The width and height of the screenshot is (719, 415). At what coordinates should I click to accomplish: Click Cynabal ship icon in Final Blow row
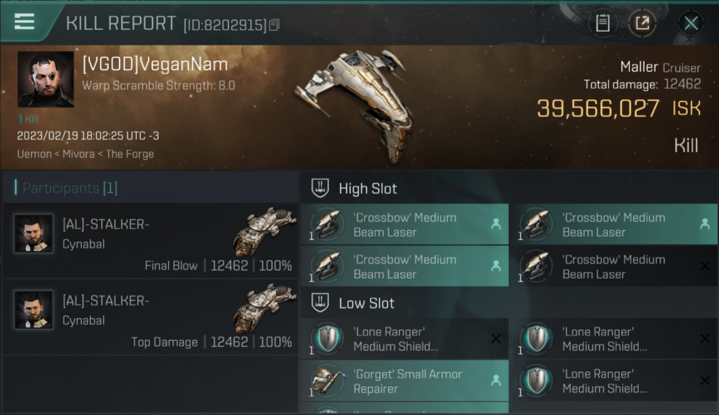click(265, 231)
